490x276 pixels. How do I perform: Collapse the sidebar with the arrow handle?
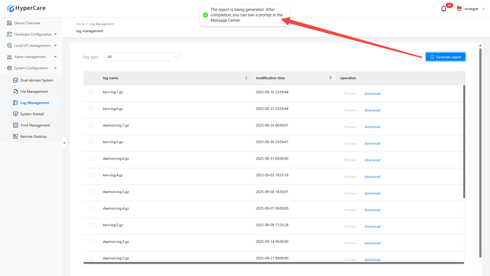64,143
